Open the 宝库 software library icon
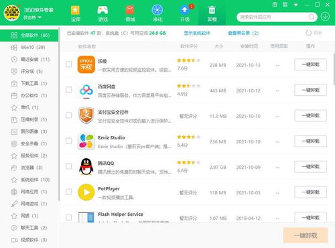The image size is (335, 248). pos(75,10)
